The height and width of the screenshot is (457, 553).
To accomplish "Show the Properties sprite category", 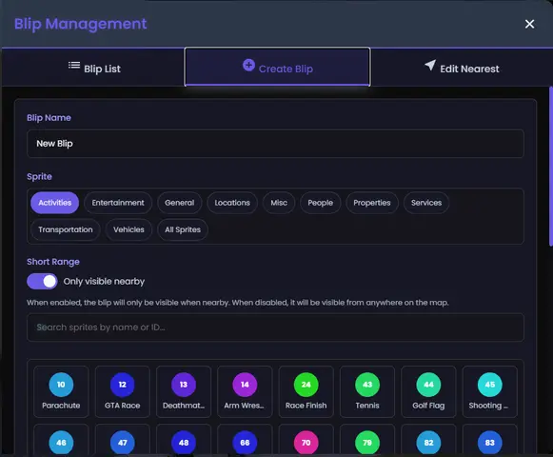I will [x=372, y=203].
